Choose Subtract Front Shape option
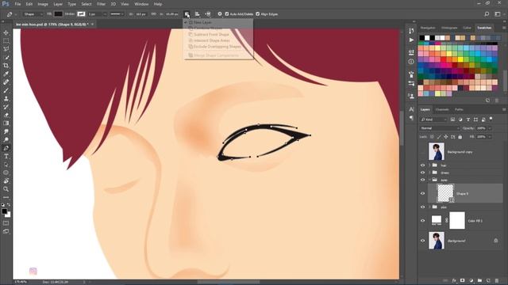 [x=211, y=35]
